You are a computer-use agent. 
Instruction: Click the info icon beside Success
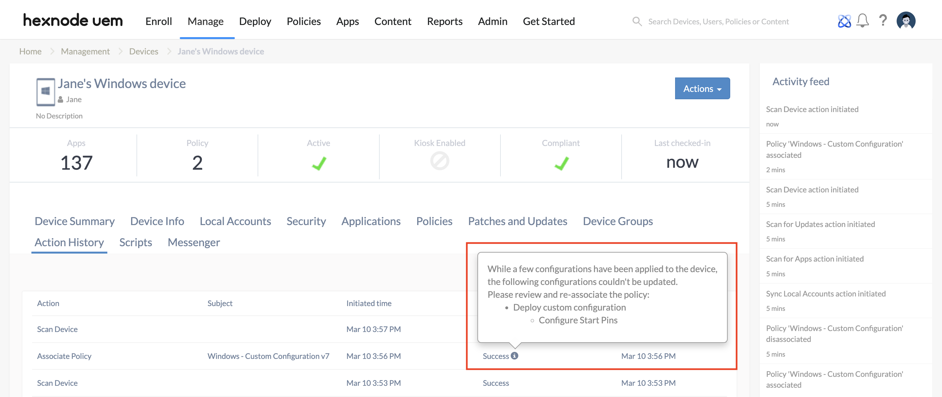point(514,355)
